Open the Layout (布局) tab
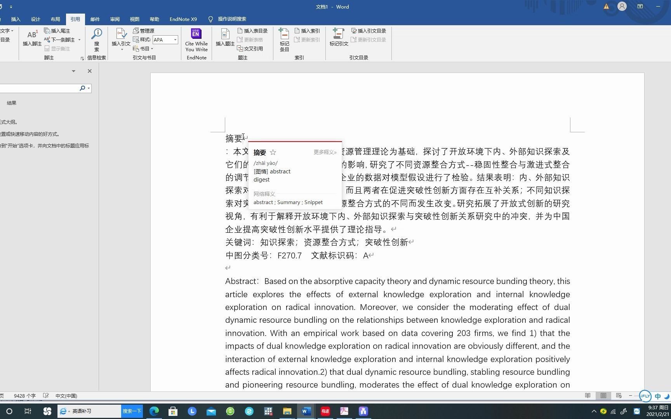671x419 pixels. coord(56,19)
